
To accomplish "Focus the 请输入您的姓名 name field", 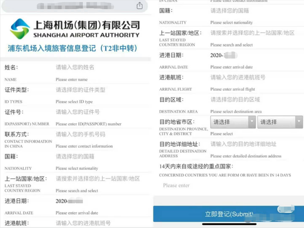I will pos(75,67).
